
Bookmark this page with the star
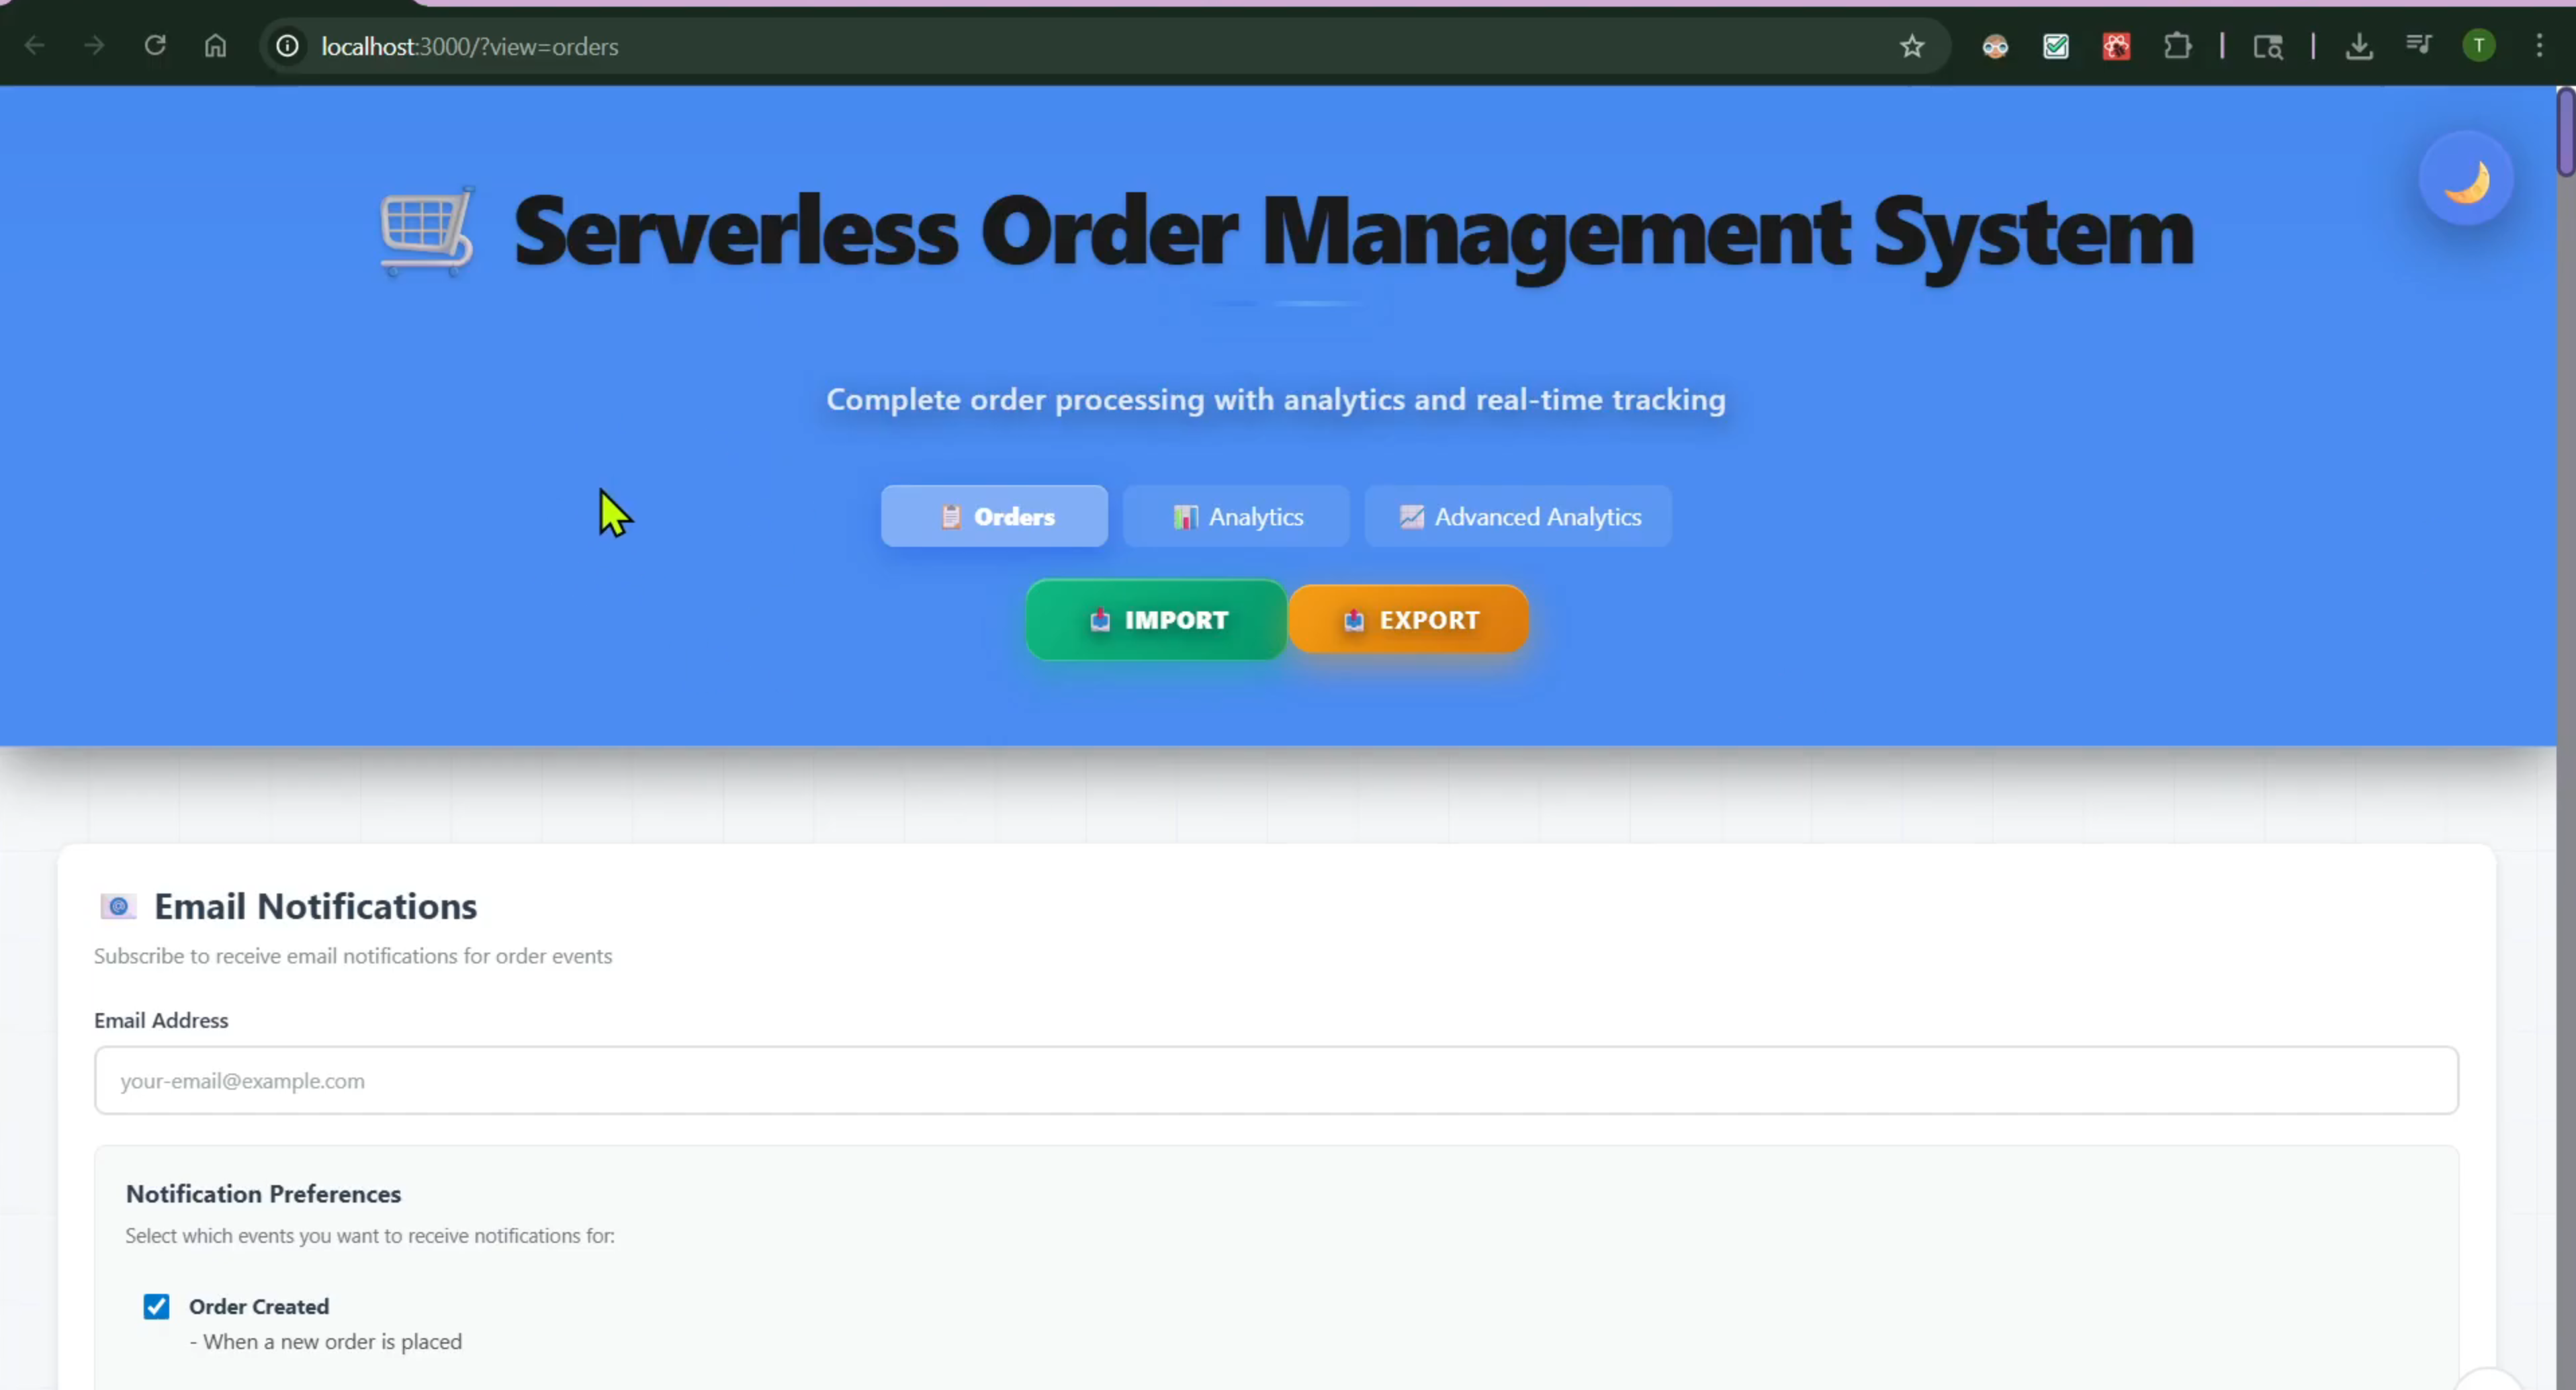pos(1911,46)
